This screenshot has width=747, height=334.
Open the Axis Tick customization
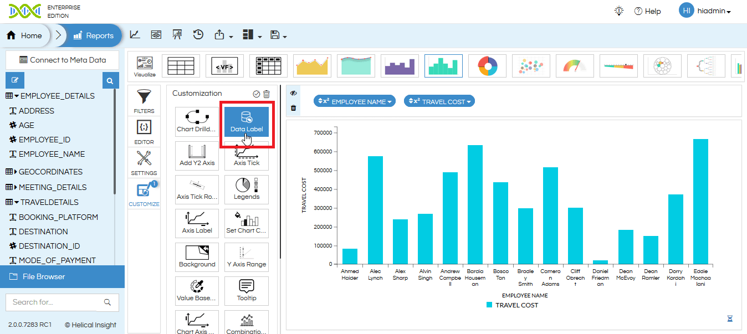[x=247, y=156]
